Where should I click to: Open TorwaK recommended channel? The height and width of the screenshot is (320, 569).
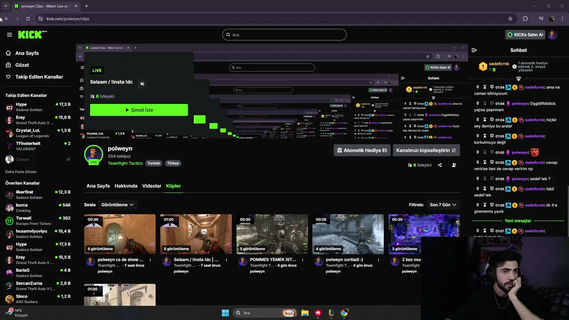point(38,220)
